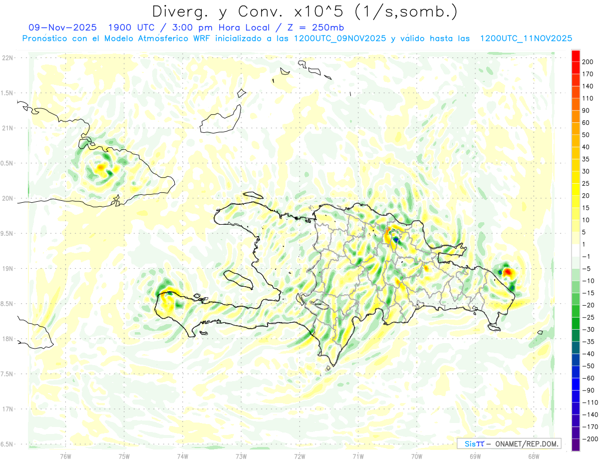
Task: Click the '-30' legend value
Action: click(x=588, y=329)
